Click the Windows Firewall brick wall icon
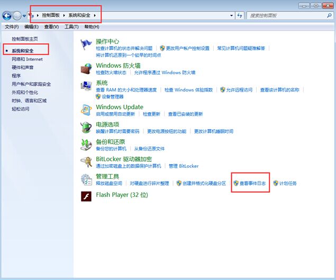The width and height of the screenshot is (336, 280). pyautogui.click(x=86, y=69)
